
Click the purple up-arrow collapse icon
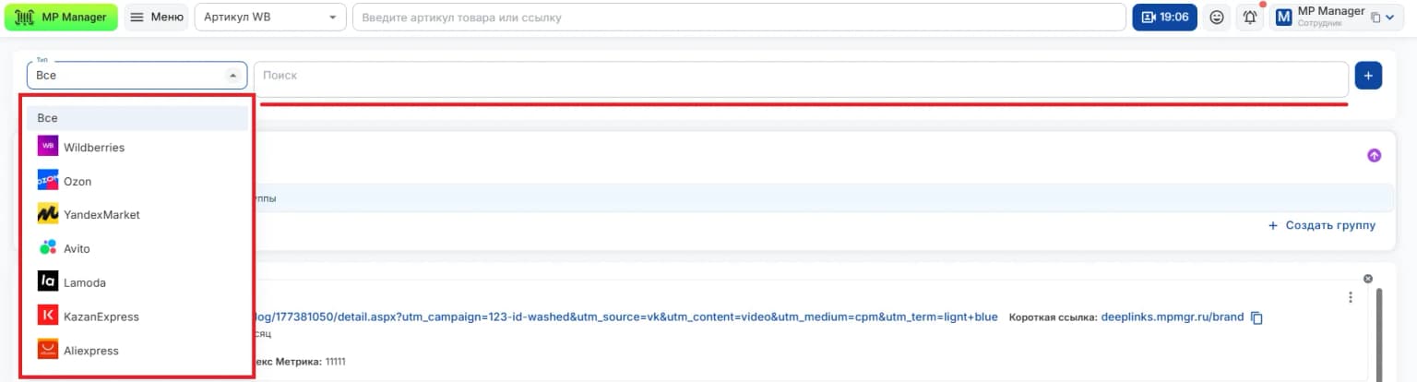coord(1374,156)
